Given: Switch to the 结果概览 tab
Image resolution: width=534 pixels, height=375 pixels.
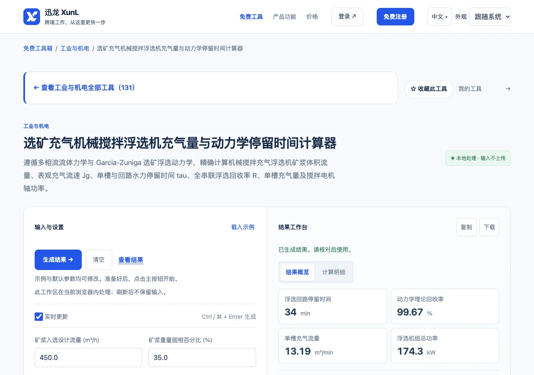Looking at the screenshot, I should pos(297,272).
